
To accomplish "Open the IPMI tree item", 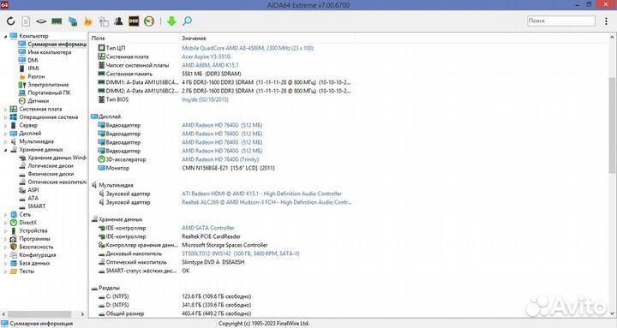I will pyautogui.click(x=33, y=69).
